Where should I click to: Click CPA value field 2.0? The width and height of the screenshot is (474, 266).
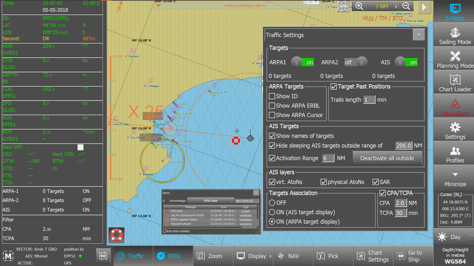coord(401,203)
